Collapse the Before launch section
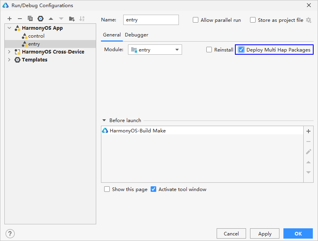Viewport: 318px width, 241px height. [104, 120]
